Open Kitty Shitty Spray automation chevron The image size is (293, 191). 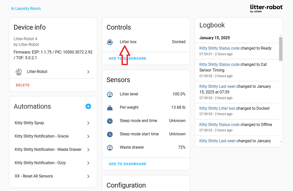(x=88, y=123)
